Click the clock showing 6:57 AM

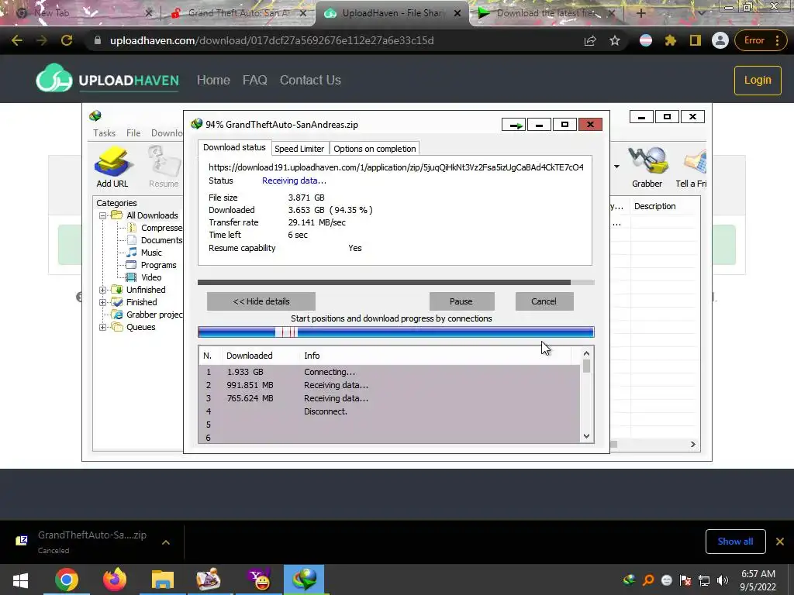coord(758,574)
